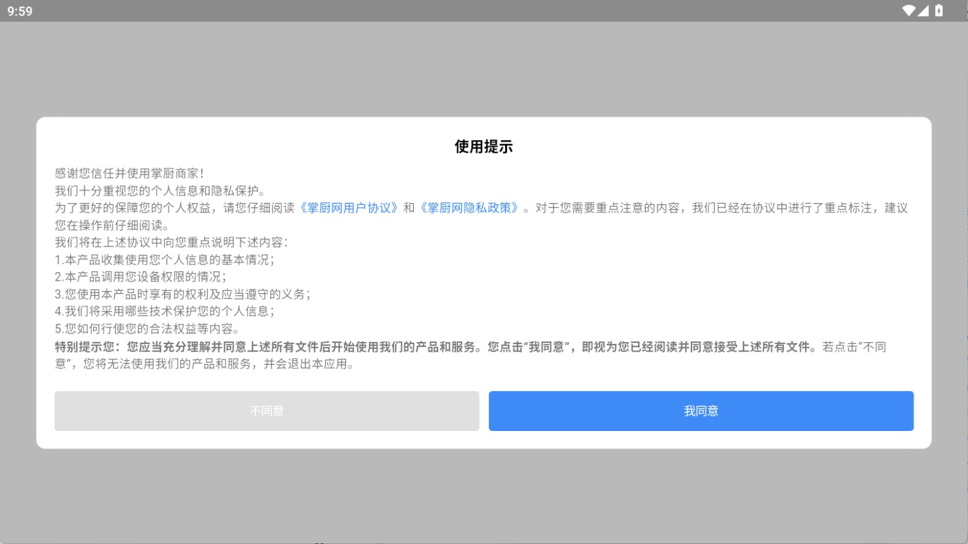This screenshot has height=544, width=968.
Task: Click item 5.您如何行使您的合法权益等内容
Action: 147,329
